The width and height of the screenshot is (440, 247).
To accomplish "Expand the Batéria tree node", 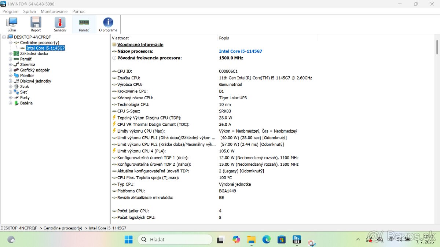I will [x=11, y=103].
